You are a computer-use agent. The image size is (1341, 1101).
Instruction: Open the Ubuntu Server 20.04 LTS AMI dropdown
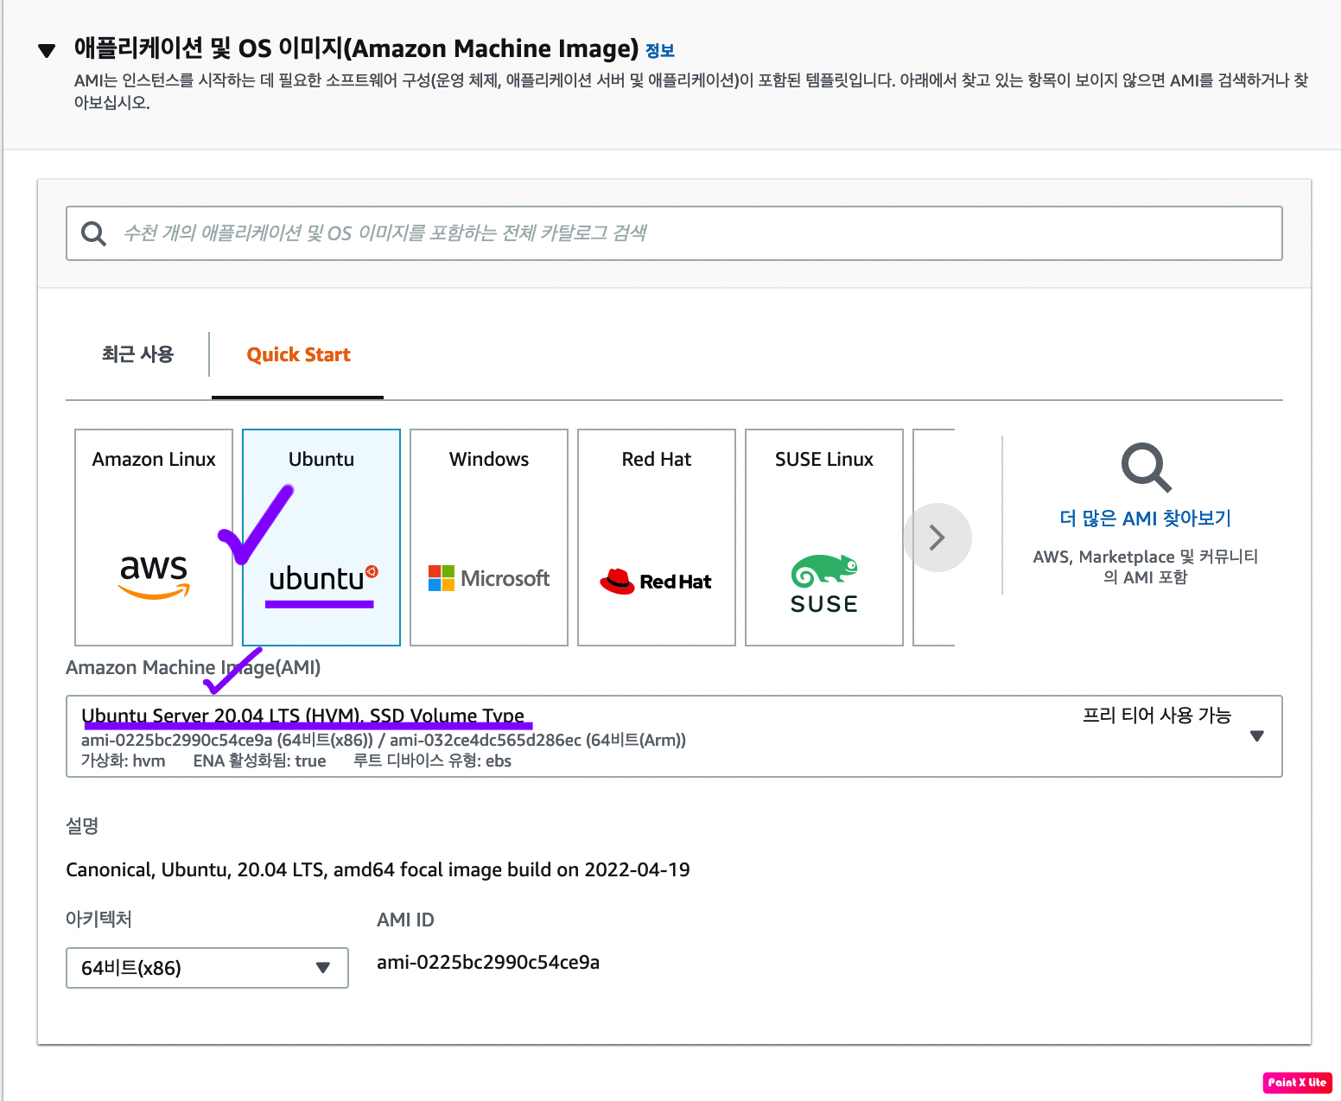674,736
